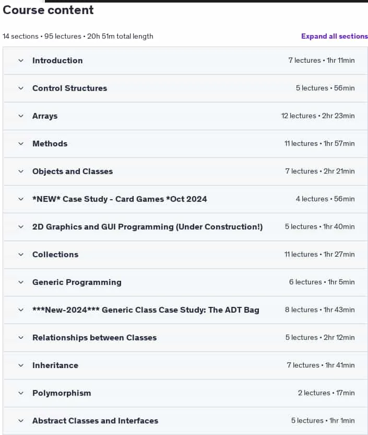Expand the Polymorphism section chevron
The height and width of the screenshot is (435, 368).
(x=21, y=393)
